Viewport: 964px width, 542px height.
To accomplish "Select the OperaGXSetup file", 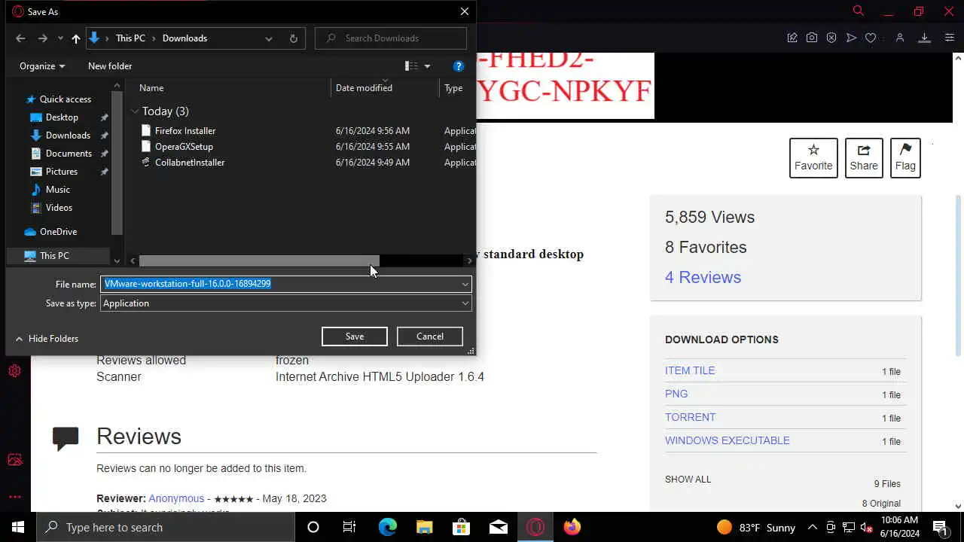I will 184,147.
